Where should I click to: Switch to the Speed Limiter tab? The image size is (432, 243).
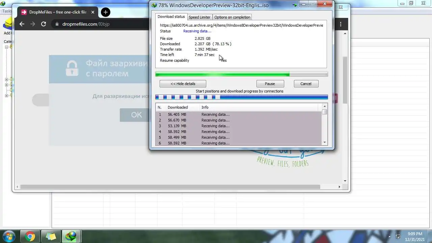click(x=199, y=17)
